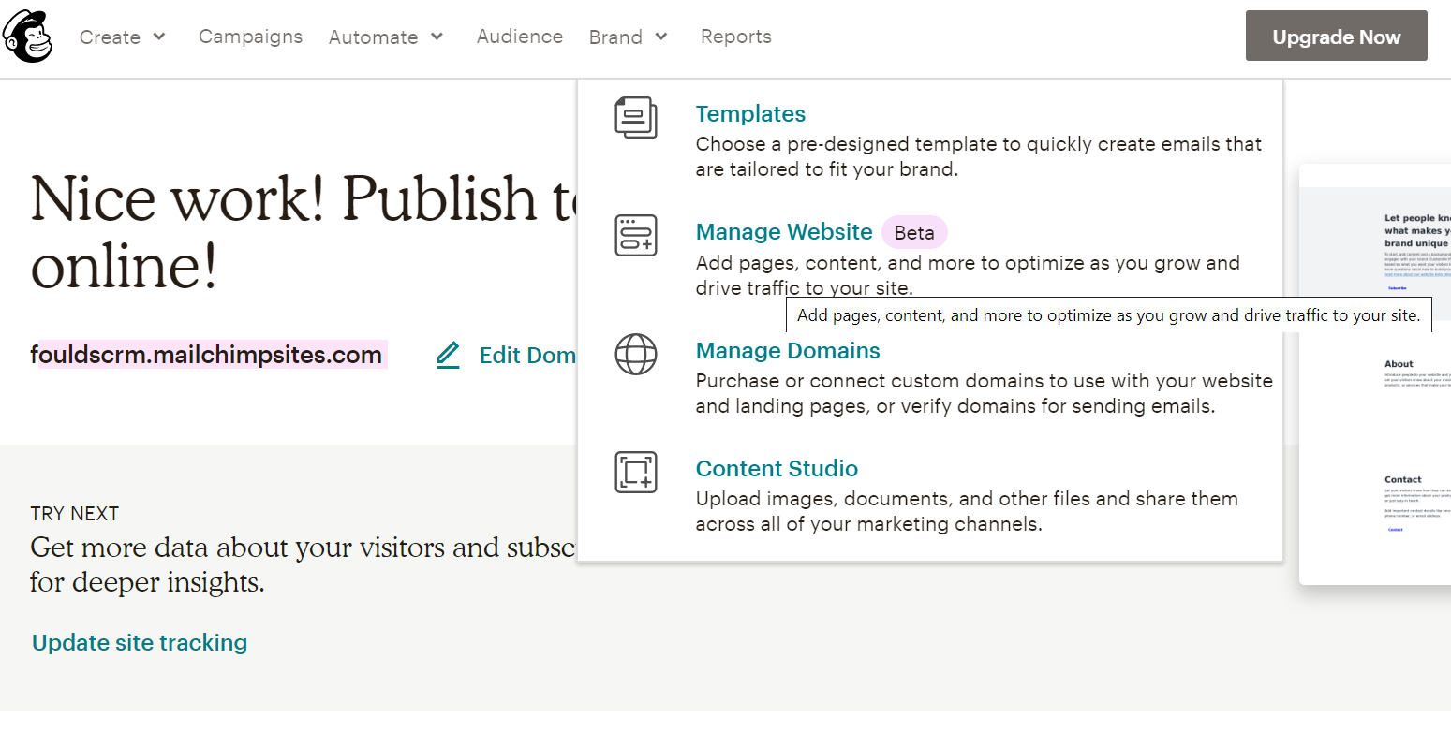This screenshot has width=1451, height=731.
Task: Go to Campaigns
Action: coord(250,37)
